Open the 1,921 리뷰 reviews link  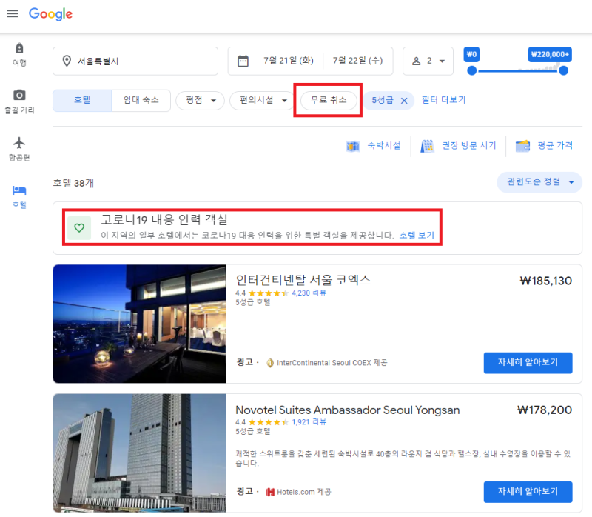tap(309, 422)
